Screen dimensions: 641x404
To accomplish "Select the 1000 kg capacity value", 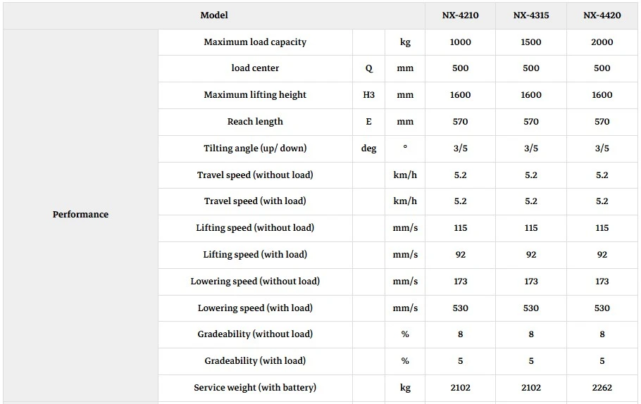I will click(x=460, y=42).
